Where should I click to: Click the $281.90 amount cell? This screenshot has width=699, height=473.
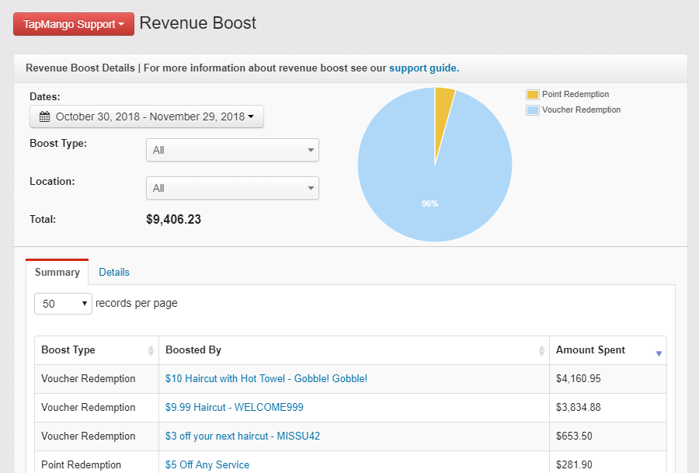click(x=608, y=462)
